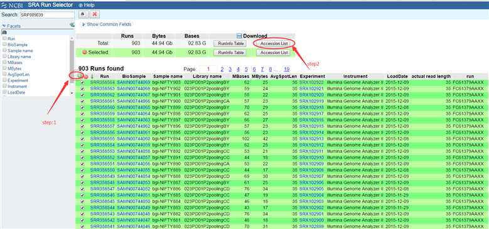Collapse the Facets section triangle
This screenshot has height=229, width=489.
pyautogui.click(x=4, y=26)
